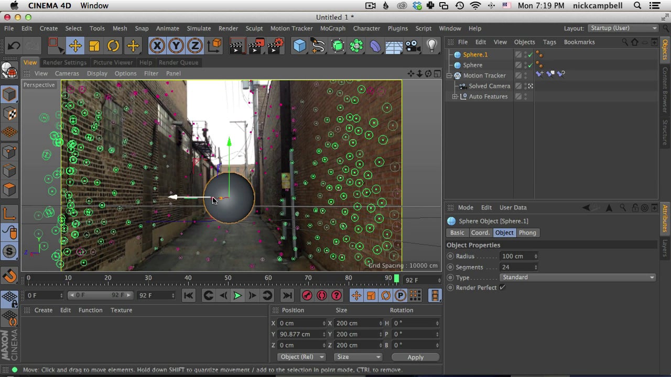Click the Radius input field

(517, 256)
